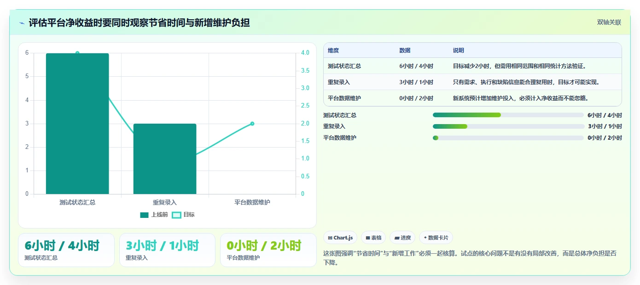Click x-axis label 测试状态汇总
This screenshot has width=640, height=285.
pyautogui.click(x=77, y=202)
